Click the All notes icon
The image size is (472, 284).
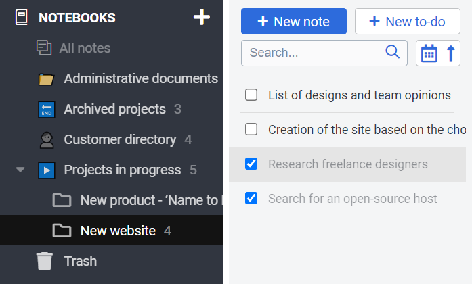coord(44,48)
